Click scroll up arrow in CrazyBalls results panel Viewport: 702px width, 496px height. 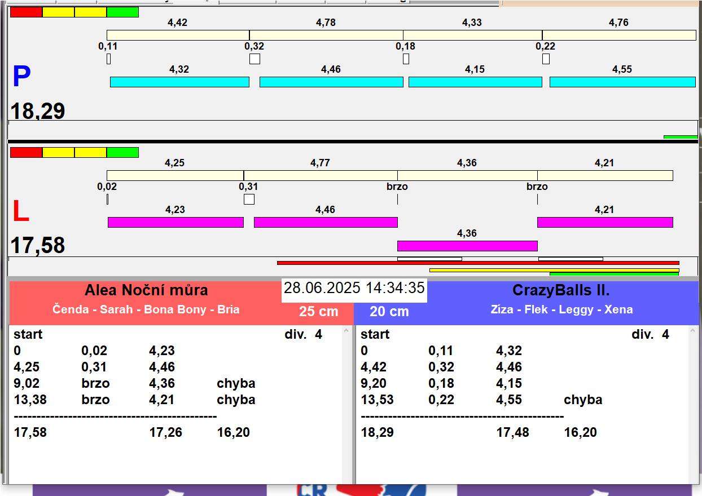coord(694,332)
